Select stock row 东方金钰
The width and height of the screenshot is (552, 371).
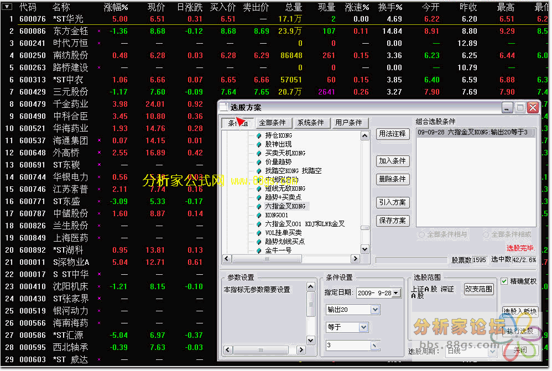[x=274, y=32]
